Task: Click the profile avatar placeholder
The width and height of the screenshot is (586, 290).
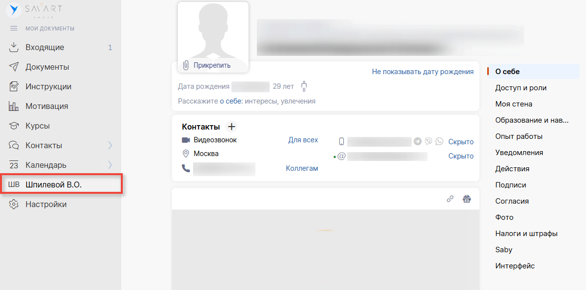Action: pos(213,32)
